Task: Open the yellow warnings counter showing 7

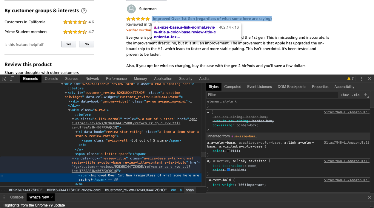Action: pos(350,79)
